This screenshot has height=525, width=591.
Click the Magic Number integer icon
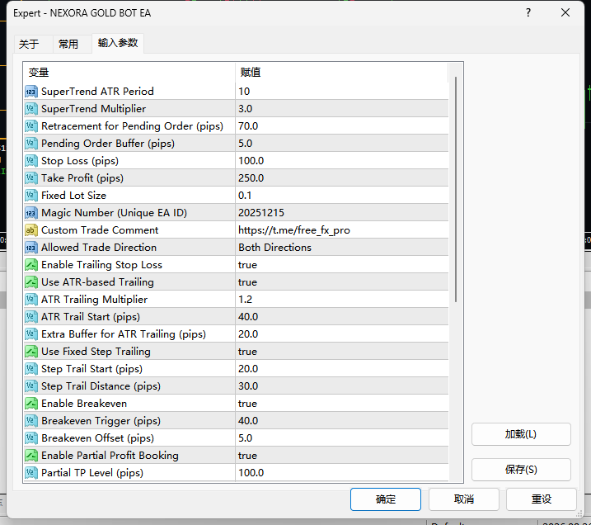[x=31, y=213]
